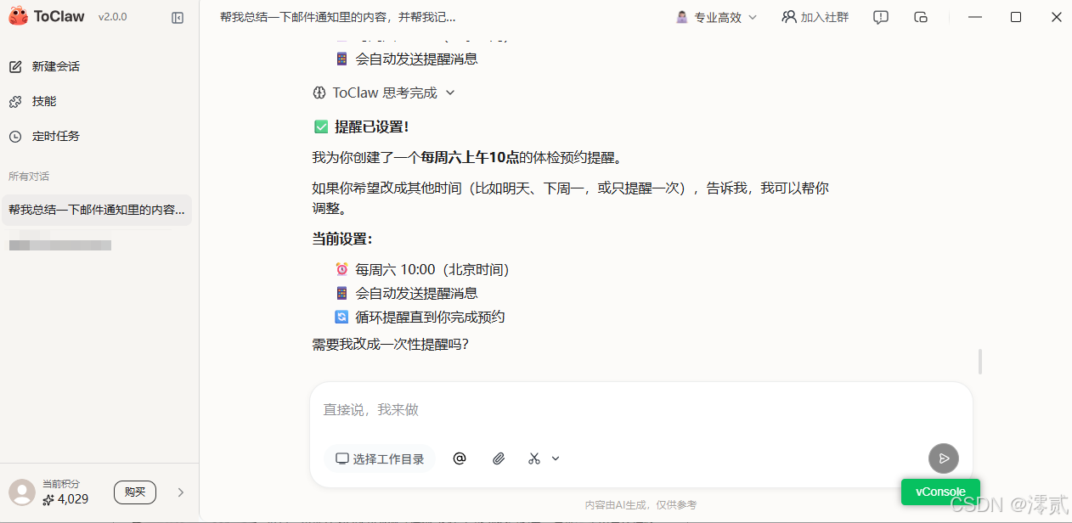The width and height of the screenshot is (1072, 523).
Task: Click the version label v2.0.0
Action: click(112, 17)
